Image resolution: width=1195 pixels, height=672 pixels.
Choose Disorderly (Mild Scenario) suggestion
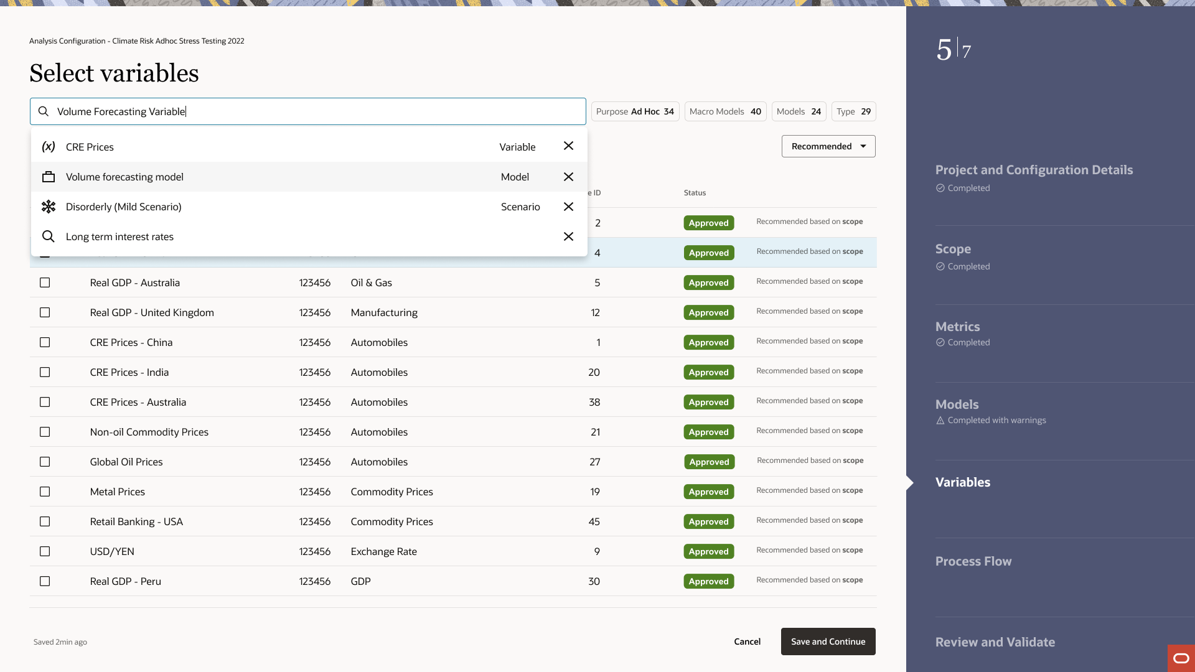309,207
